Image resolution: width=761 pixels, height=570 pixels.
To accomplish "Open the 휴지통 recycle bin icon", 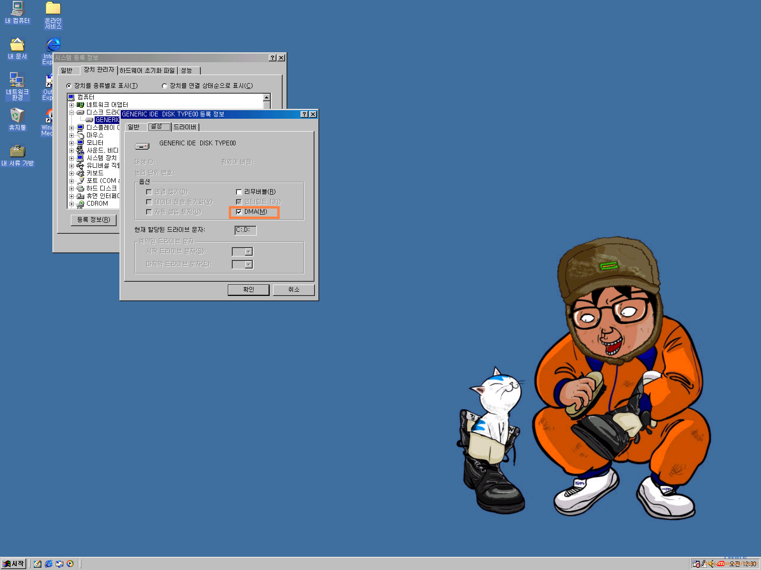I will (17, 119).
